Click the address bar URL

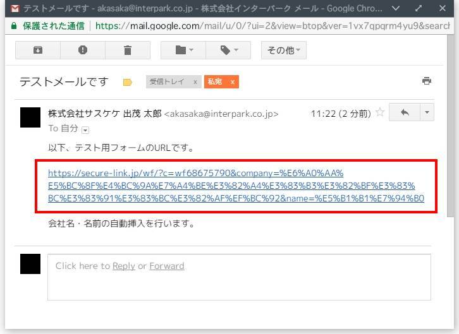pos(272,26)
